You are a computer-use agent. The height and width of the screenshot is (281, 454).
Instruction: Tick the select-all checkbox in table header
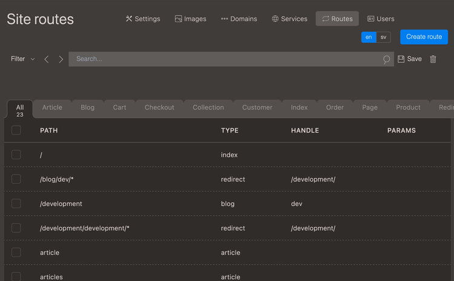tap(16, 130)
